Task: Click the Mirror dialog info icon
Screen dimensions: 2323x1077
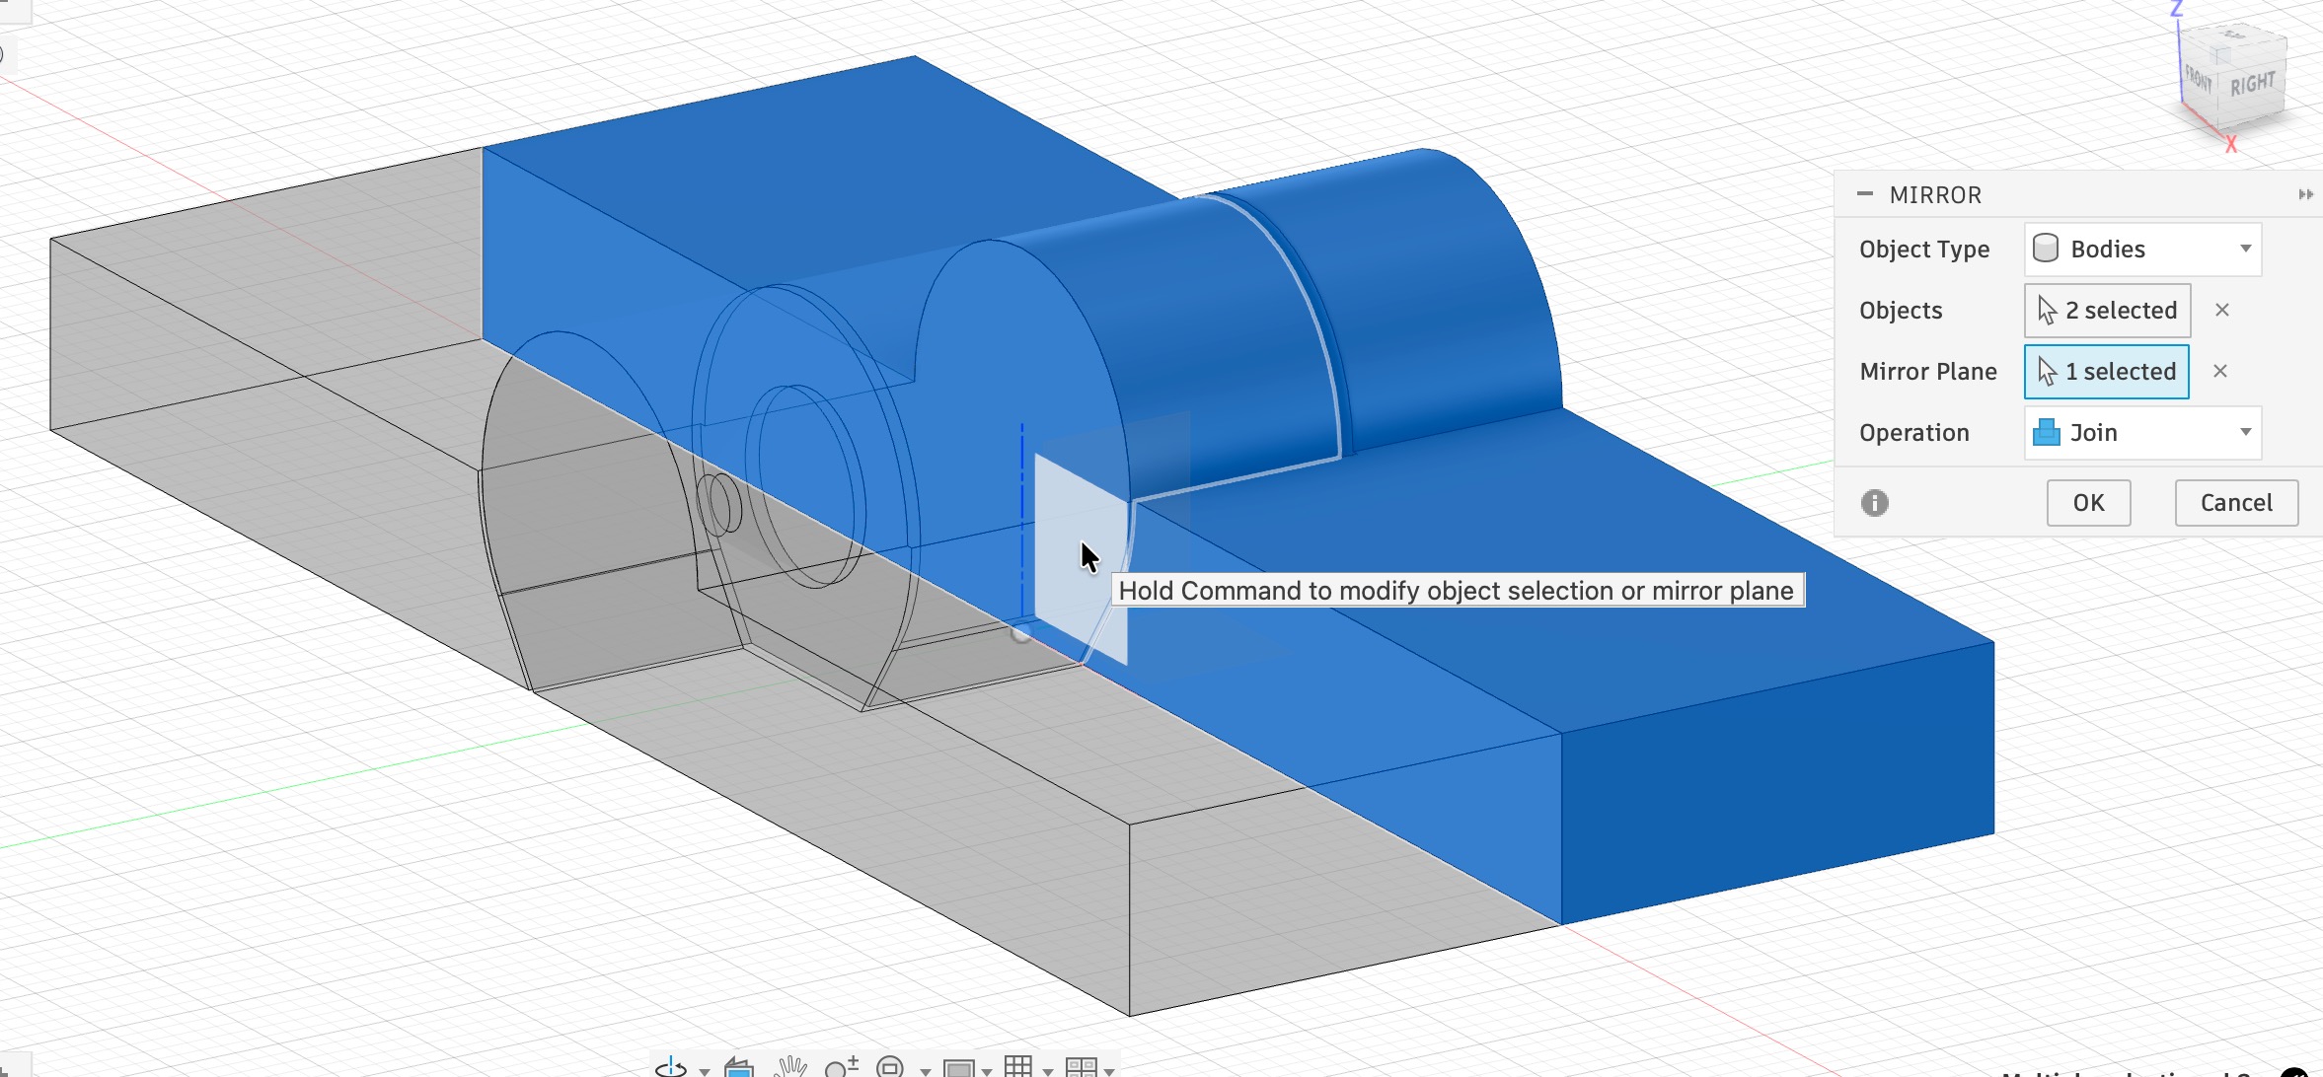Action: coord(1874,503)
